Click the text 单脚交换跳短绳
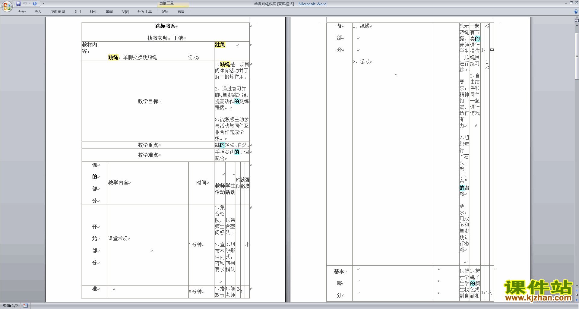Image resolution: width=579 pixels, height=309 pixels. coord(140,57)
